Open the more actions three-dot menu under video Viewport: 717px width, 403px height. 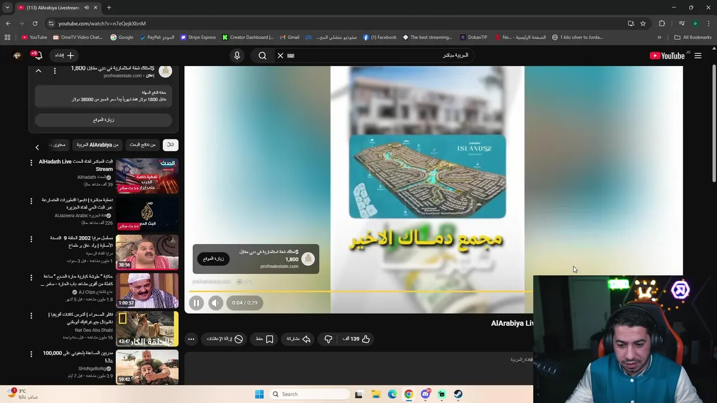tap(191, 339)
